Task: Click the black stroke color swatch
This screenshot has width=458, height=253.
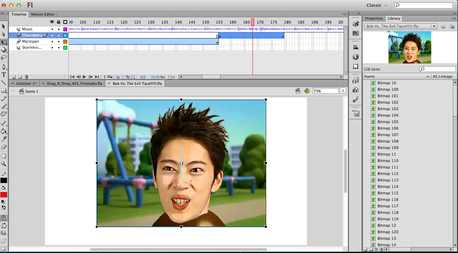Action: [x=4, y=180]
